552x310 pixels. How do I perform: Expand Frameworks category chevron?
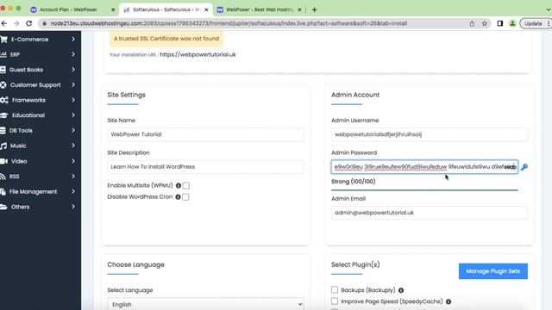click(73, 100)
